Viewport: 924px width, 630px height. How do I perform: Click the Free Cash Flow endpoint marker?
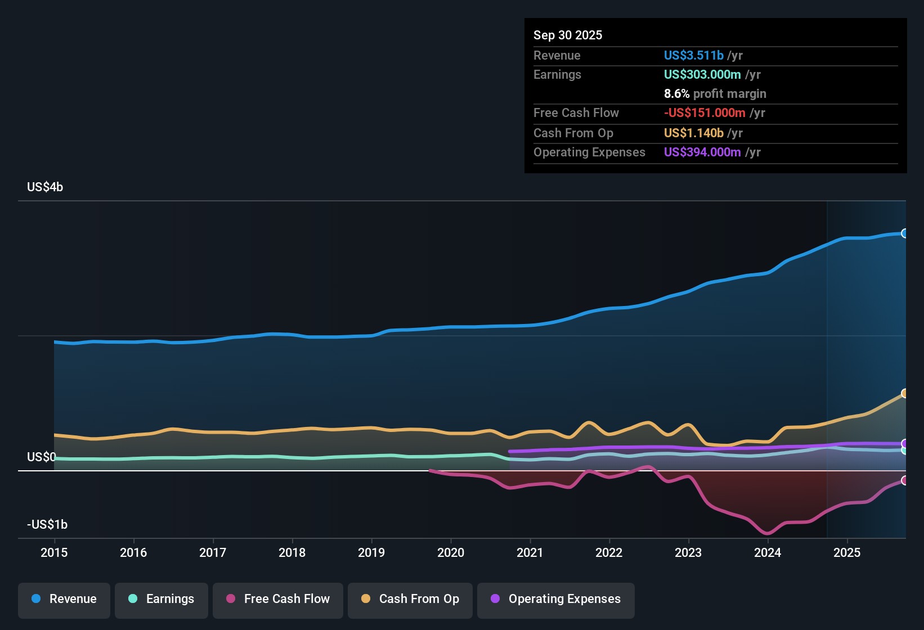(905, 481)
